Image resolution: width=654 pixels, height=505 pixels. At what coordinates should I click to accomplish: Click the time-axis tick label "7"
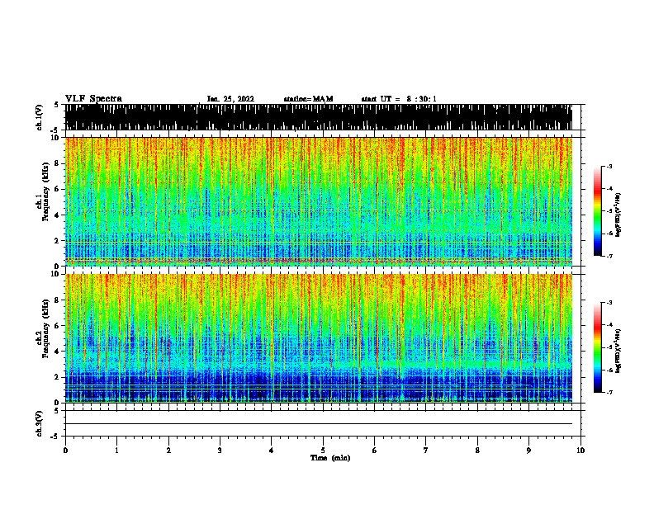coord(426,451)
